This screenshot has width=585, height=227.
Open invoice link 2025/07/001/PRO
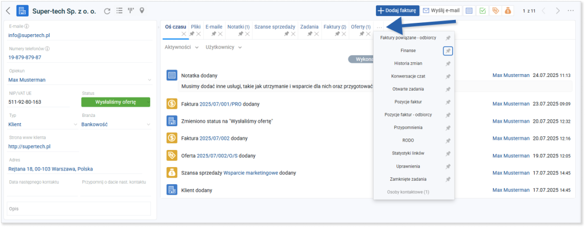tap(221, 104)
